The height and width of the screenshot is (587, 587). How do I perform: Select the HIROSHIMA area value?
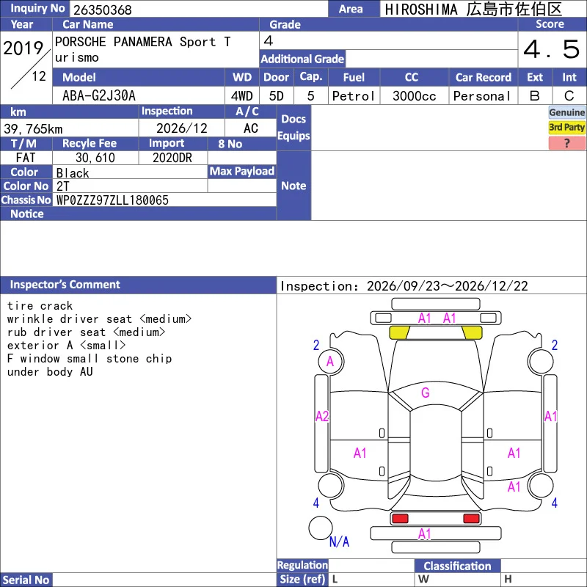click(x=473, y=10)
